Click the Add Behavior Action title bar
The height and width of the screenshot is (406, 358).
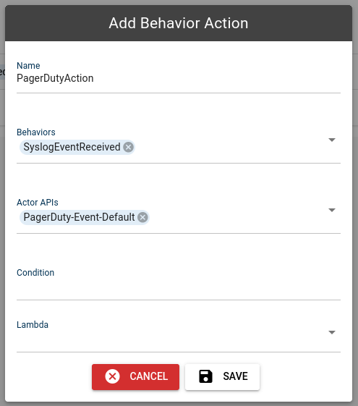tap(179, 23)
